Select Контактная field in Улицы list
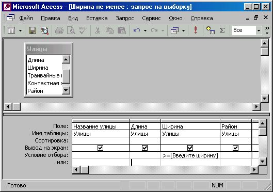Image resolution: width=273 pixels, height=192 pixels. 44,83
